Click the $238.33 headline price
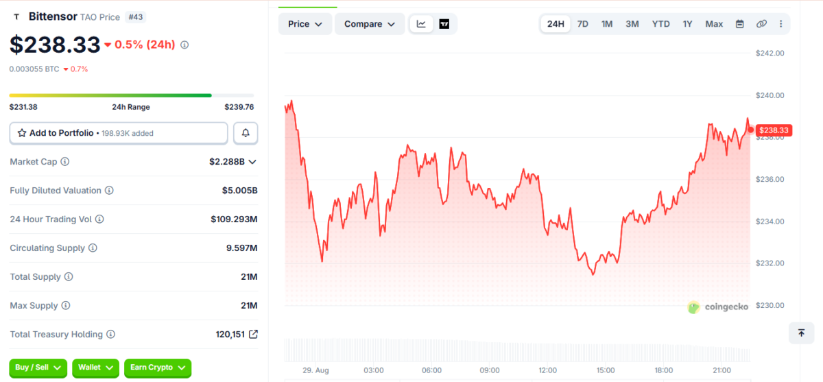The width and height of the screenshot is (823, 382). (55, 45)
